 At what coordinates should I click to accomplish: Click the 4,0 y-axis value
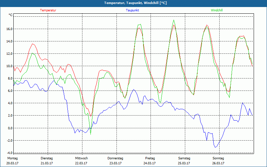pos(10,103)
